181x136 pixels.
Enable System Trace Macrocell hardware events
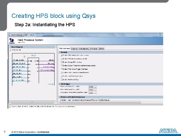tap(62, 66)
